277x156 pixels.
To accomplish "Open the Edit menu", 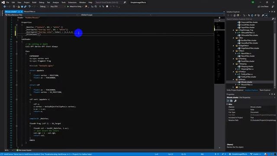I will [13, 3].
